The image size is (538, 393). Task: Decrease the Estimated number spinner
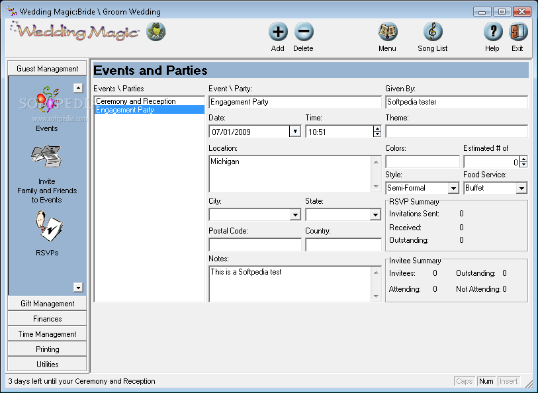point(523,164)
